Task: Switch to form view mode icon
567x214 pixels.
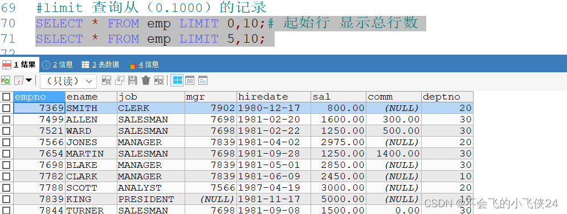Action: pos(190,80)
